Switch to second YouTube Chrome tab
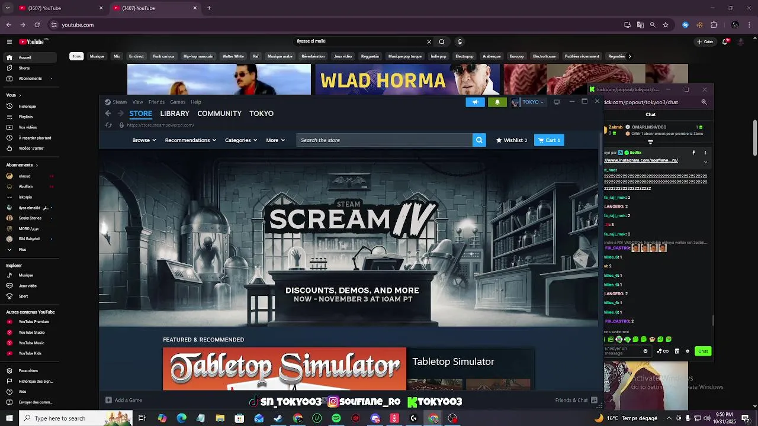 click(x=154, y=8)
